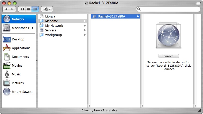This screenshot has height=114, width=203.
Task: Click the first column width handle
Action: coord(89,106)
